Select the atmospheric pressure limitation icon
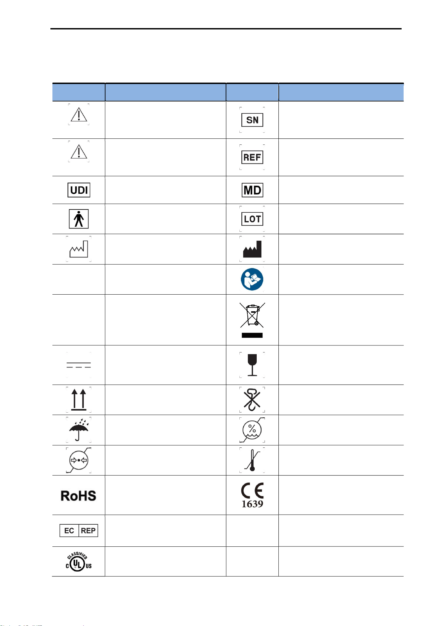This screenshot has width=442, height=626. (x=78, y=460)
